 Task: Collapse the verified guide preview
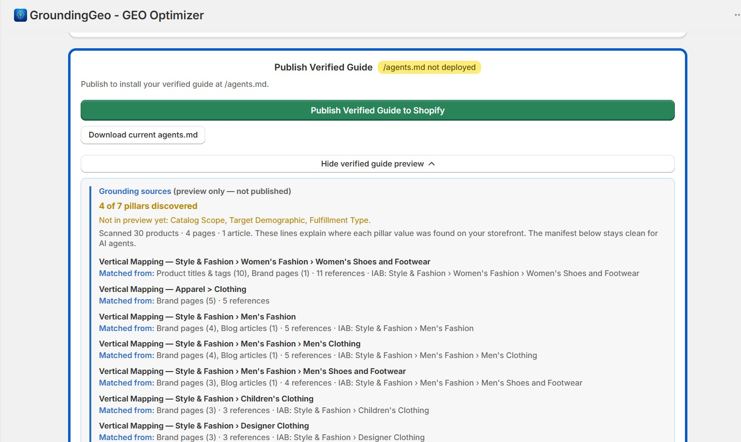tap(377, 164)
